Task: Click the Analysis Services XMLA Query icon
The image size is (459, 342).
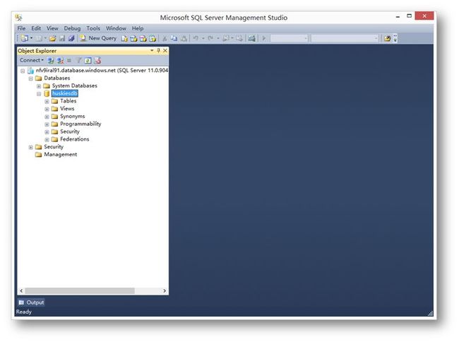Action: click(153, 38)
